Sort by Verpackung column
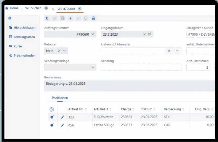 pos(183,109)
